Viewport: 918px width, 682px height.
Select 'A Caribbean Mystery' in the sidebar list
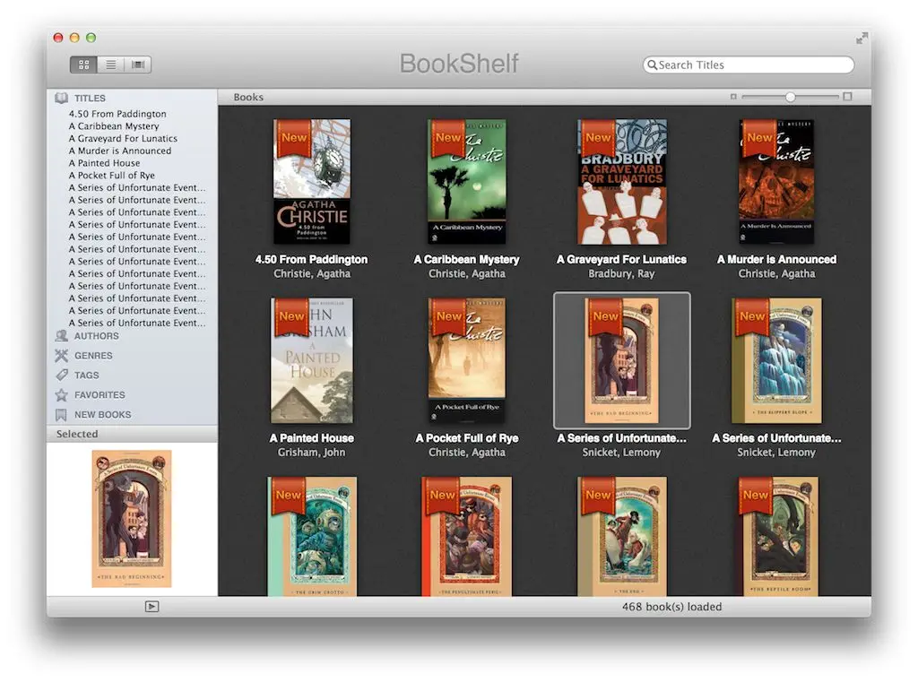[114, 125]
